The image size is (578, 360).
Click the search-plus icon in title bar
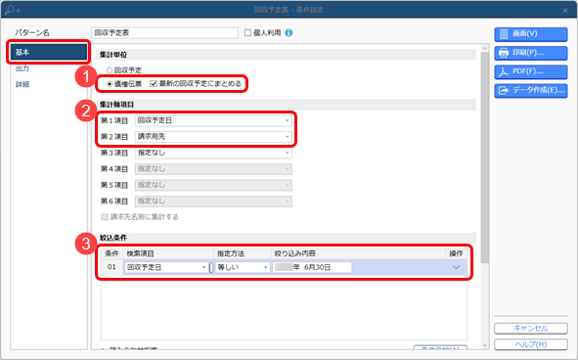point(13,11)
